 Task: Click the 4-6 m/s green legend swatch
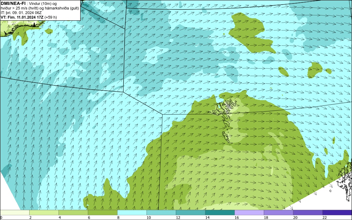tap(73, 212)
